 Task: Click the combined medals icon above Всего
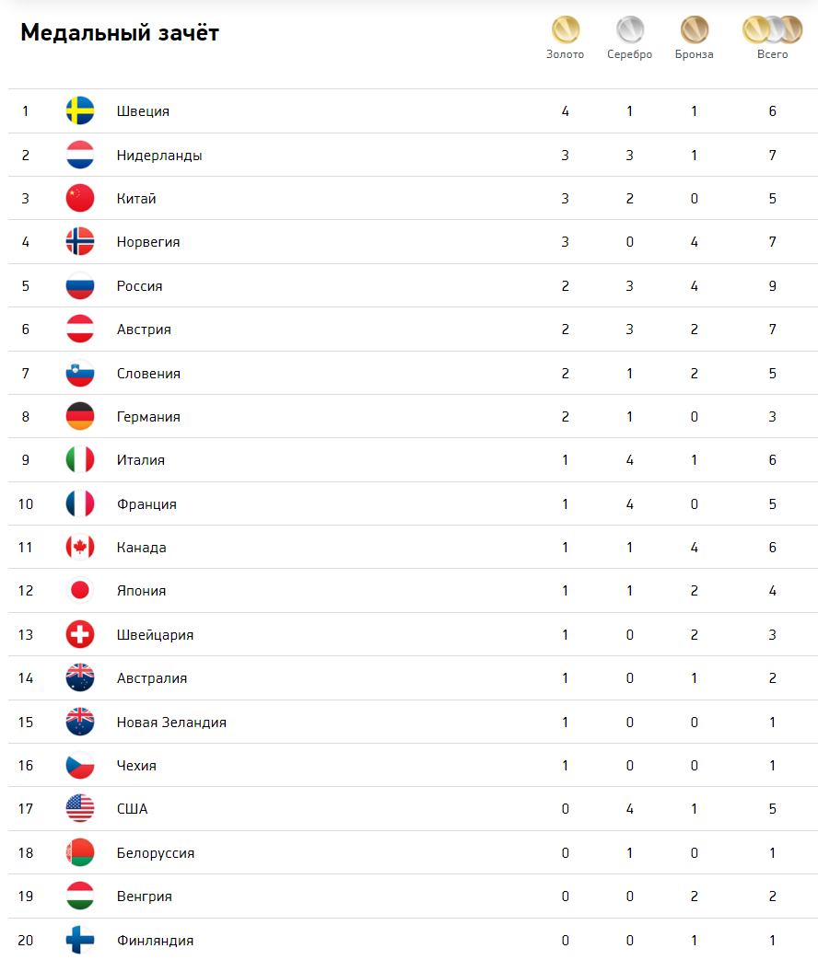[772, 29]
